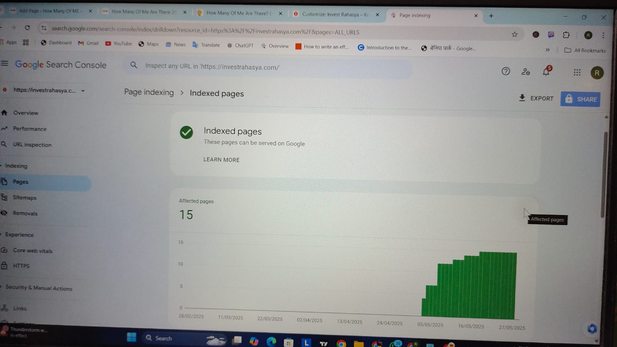Viewport: 617px width, 347px height.
Task: Open the Thunderstorm weather widget
Action: coord(24,332)
